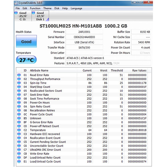Click status orb for Start/Stop Count
167x167 pixels.
click(x=19, y=87)
